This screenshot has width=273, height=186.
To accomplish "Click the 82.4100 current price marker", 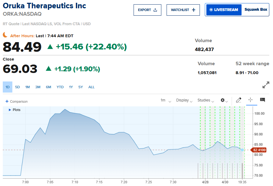I will 259,150.
